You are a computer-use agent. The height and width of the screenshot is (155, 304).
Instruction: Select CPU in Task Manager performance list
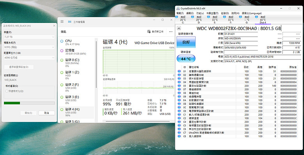click(76, 42)
